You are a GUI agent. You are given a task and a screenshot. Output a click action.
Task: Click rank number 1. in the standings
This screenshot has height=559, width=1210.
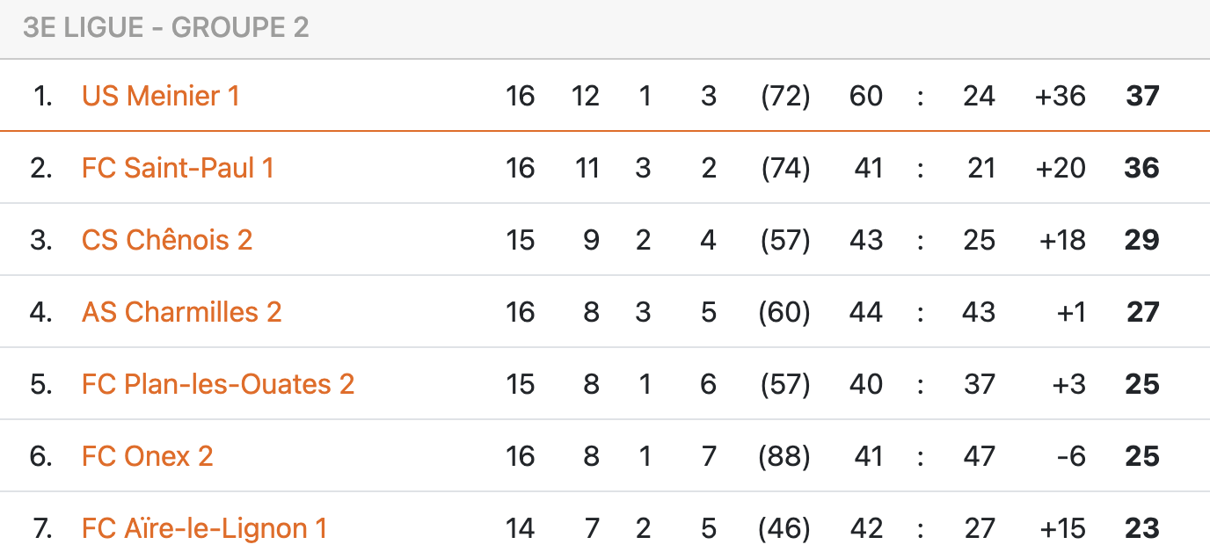(42, 96)
